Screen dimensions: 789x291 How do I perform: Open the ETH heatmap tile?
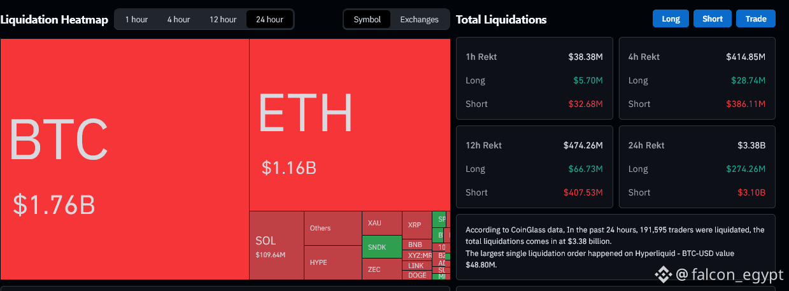[350, 124]
